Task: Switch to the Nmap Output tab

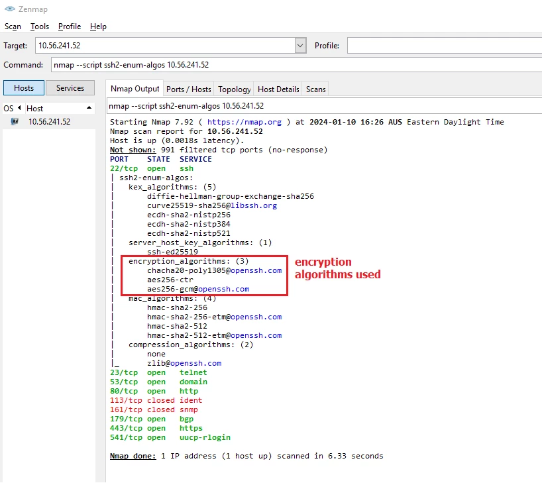Action: pos(135,89)
